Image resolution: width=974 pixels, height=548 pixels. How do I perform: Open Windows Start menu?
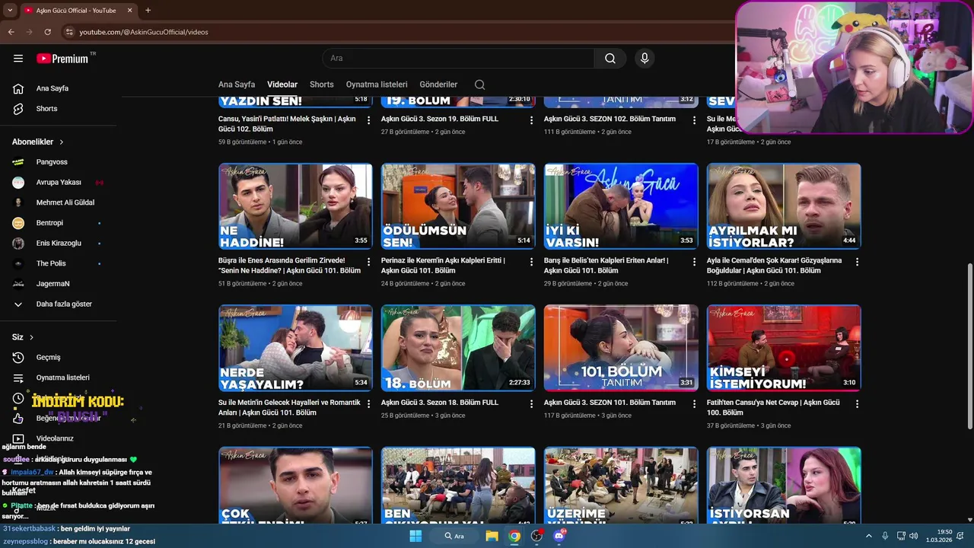click(415, 536)
